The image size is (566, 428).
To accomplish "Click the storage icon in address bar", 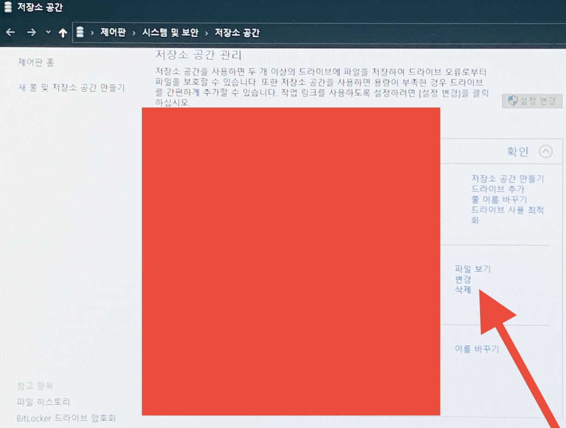I will click(80, 33).
